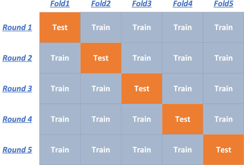Click the Train cell at Round 3, Fold1
Image resolution: width=244 pixels, height=165 pixels.
pos(60,89)
